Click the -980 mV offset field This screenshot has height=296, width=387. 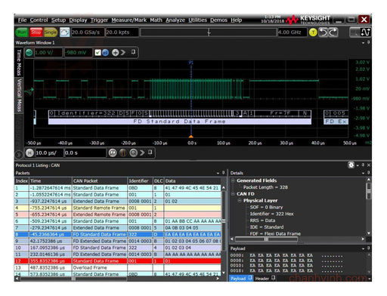tap(78, 53)
